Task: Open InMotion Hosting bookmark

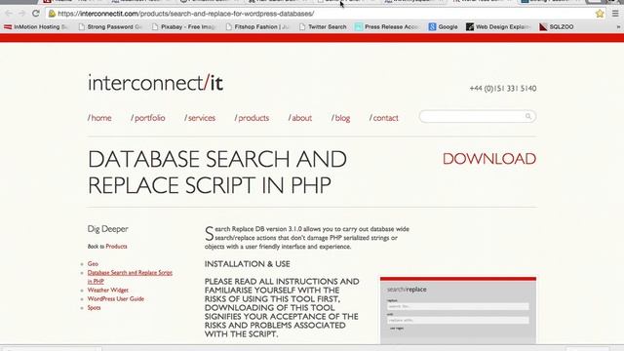Action: tap(36, 26)
